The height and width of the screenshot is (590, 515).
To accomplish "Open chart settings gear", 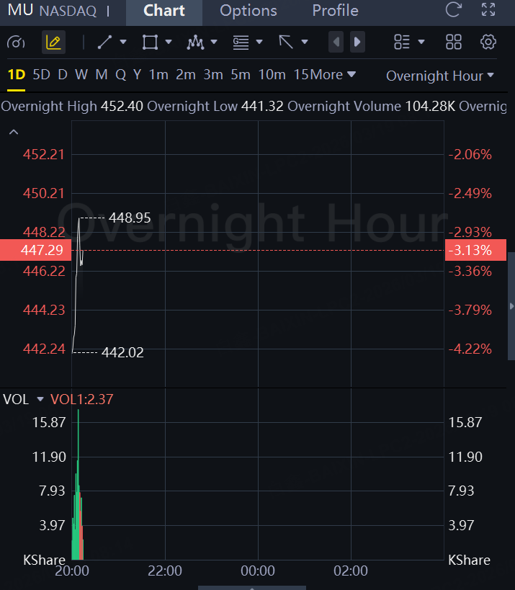I will 488,42.
